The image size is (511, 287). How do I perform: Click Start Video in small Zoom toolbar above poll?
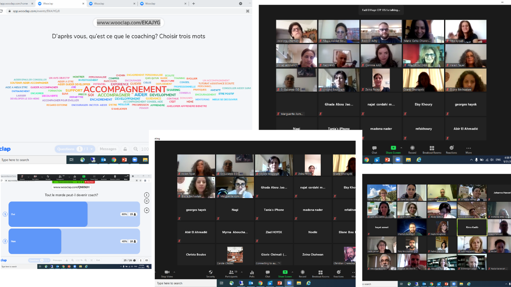35,177
